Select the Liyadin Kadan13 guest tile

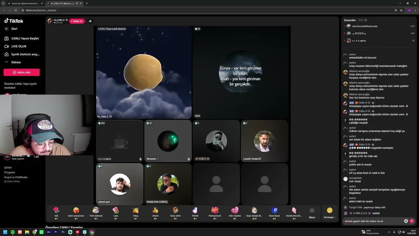(264, 141)
